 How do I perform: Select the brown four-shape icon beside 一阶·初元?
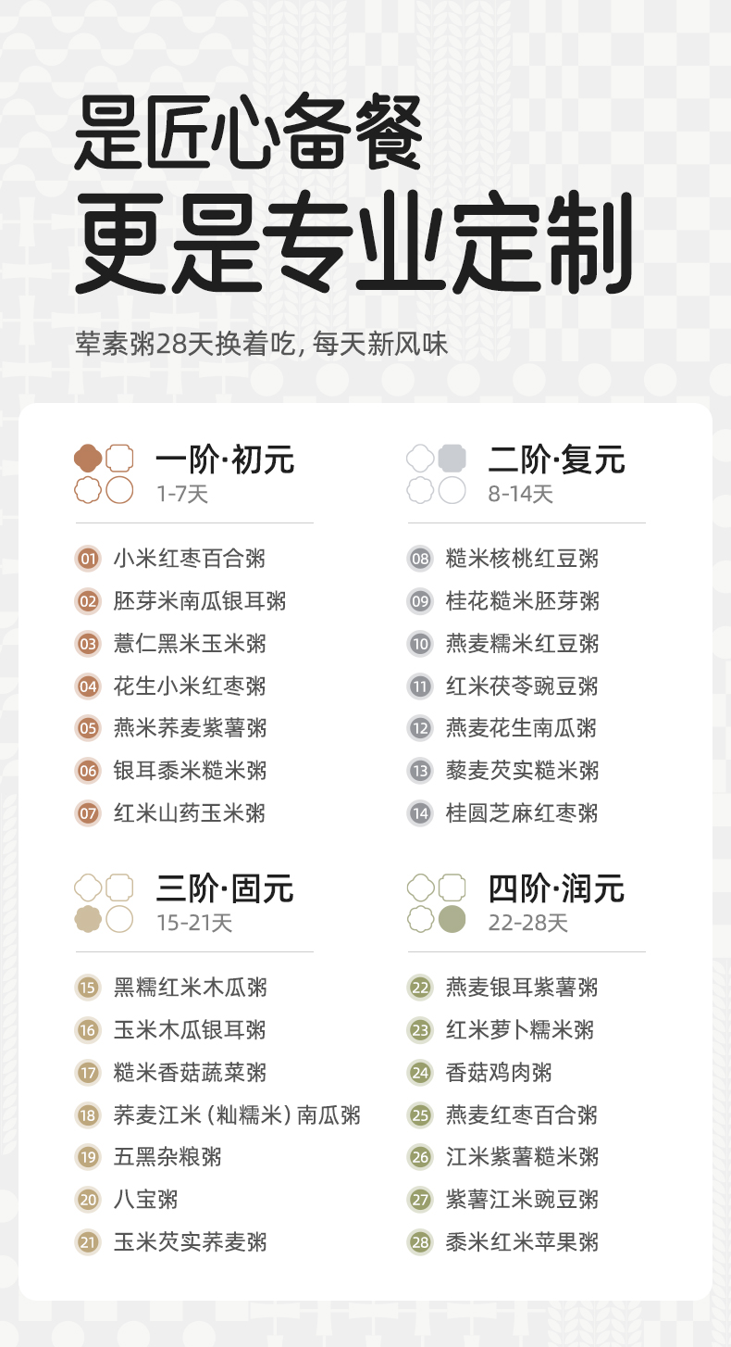click(x=104, y=473)
